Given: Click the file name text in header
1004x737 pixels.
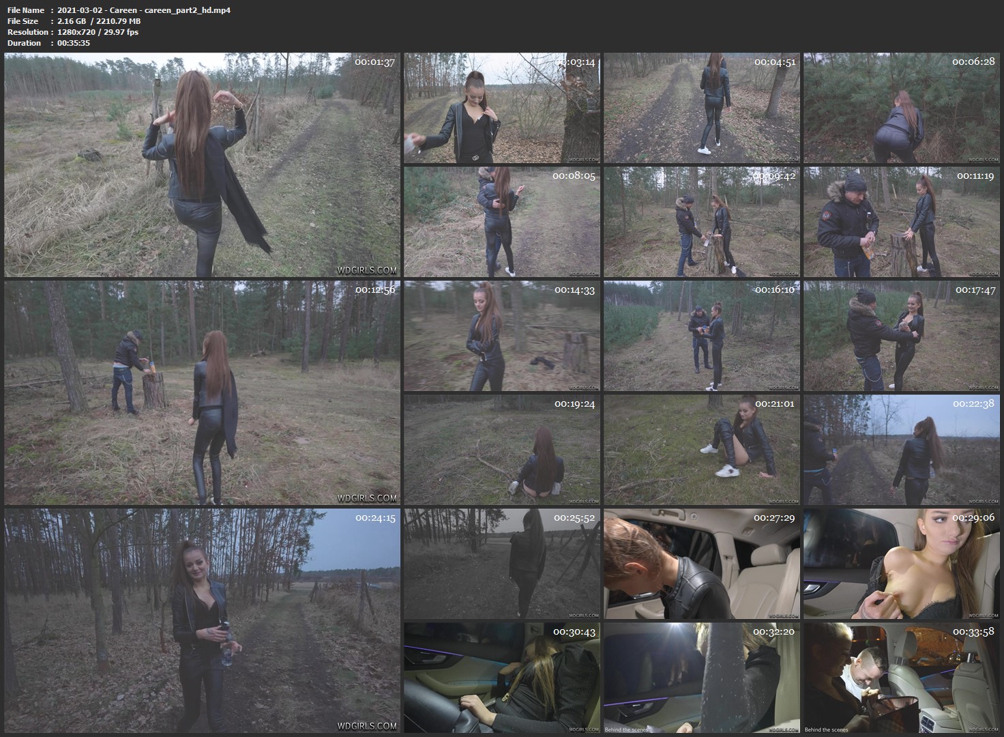Looking at the screenshot, I should (x=144, y=10).
